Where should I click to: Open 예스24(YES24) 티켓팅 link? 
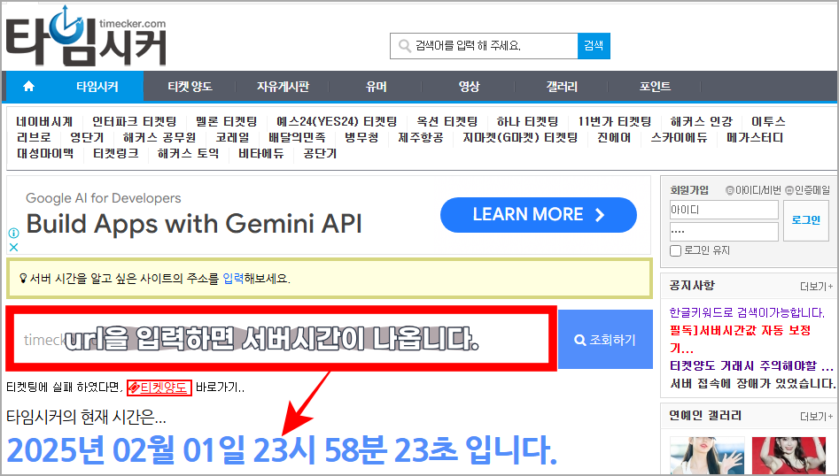pyautogui.click(x=337, y=122)
